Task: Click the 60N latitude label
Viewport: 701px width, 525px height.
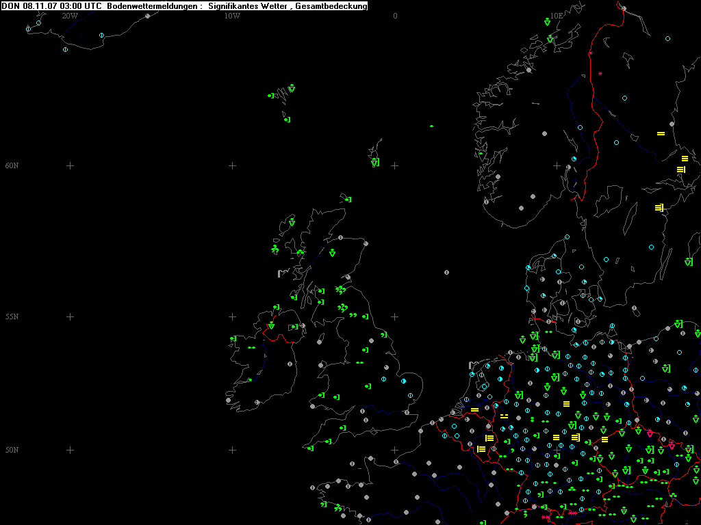Action: [x=12, y=166]
